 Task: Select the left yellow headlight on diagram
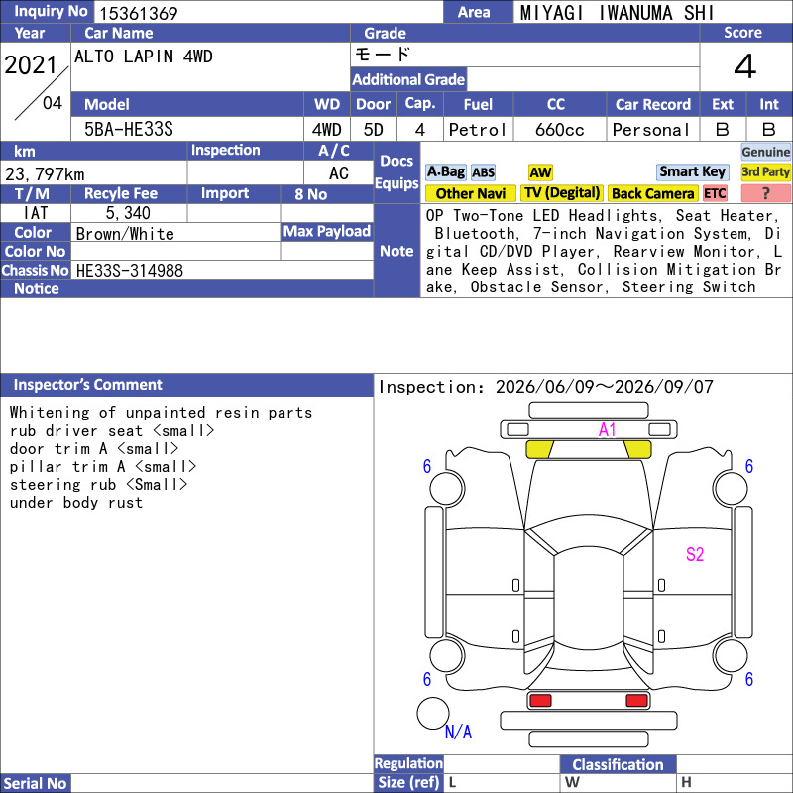click(x=539, y=449)
